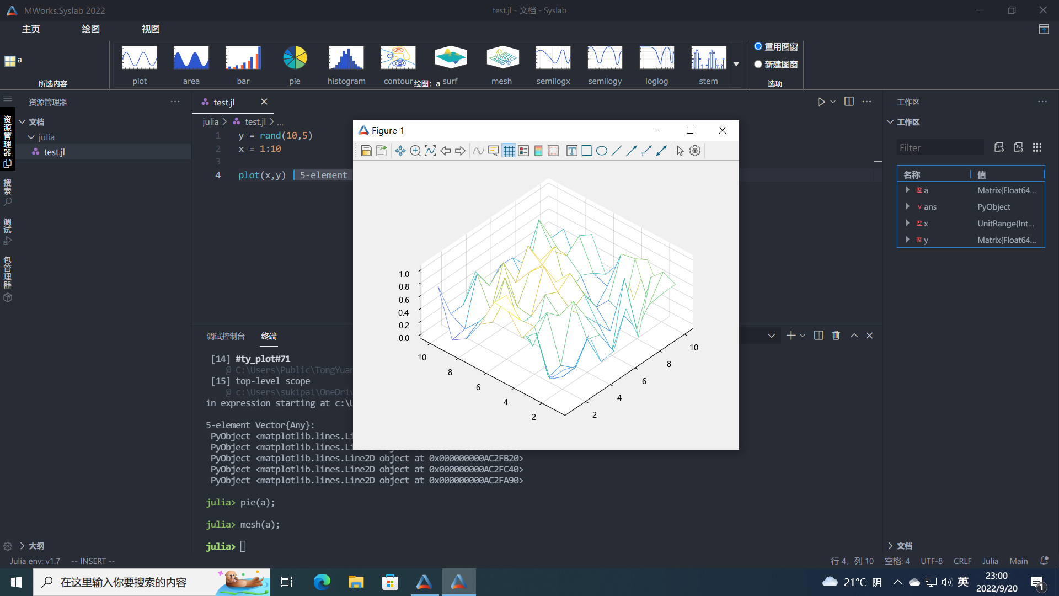The width and height of the screenshot is (1059, 596).
Task: Expand variable a in workspace
Action: pyautogui.click(x=907, y=190)
